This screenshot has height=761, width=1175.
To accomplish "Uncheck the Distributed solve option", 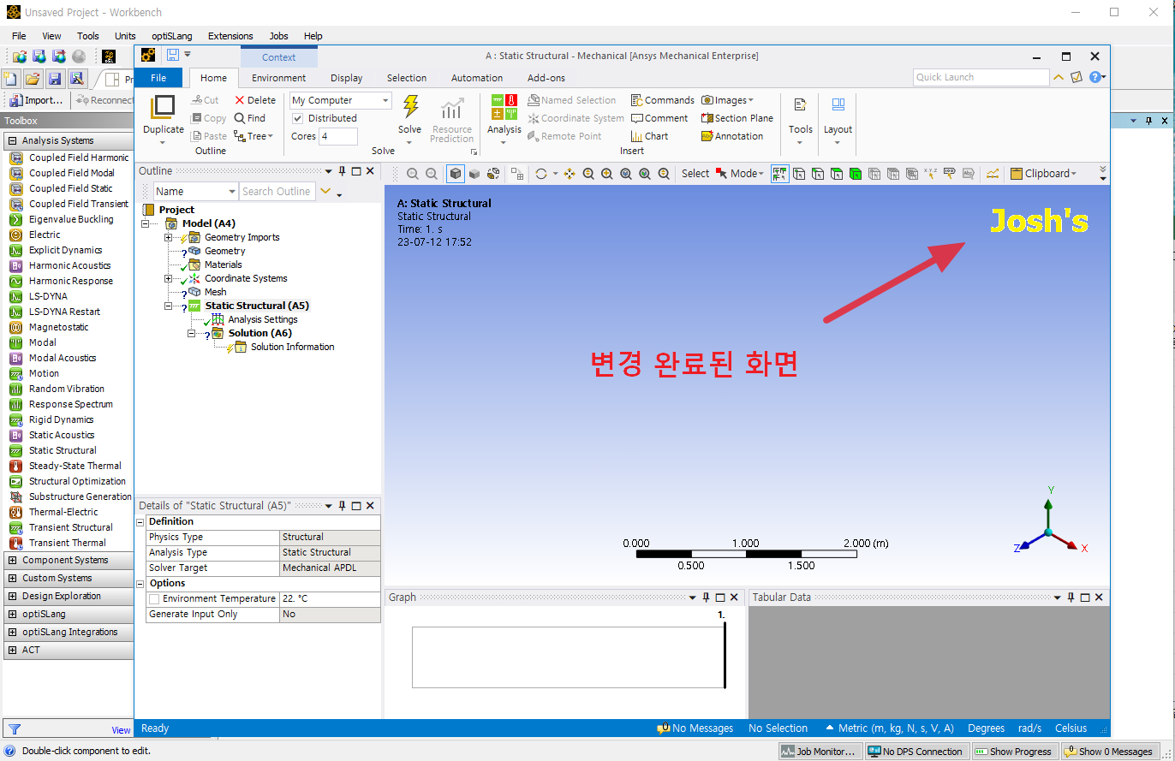I will coord(298,118).
